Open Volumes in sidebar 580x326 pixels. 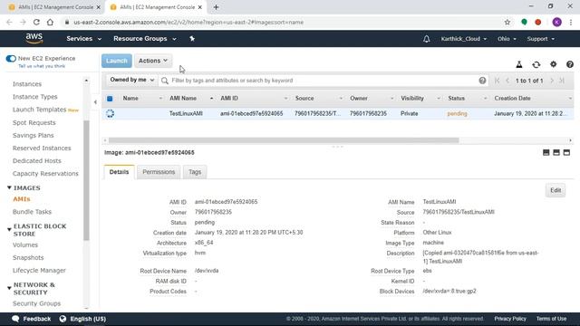(25, 244)
